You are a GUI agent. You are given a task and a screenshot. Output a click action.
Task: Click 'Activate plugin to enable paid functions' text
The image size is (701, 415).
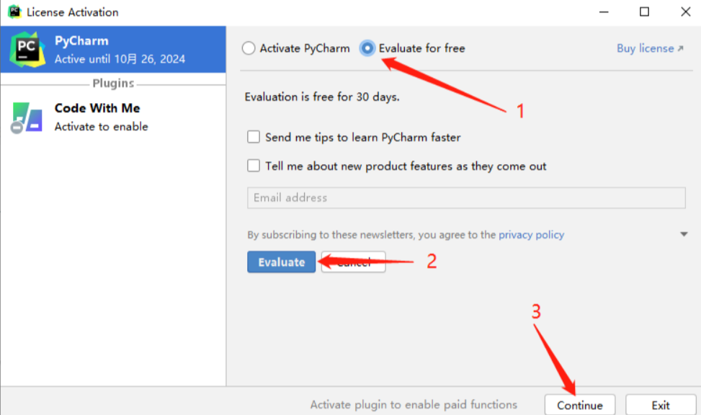(x=414, y=405)
